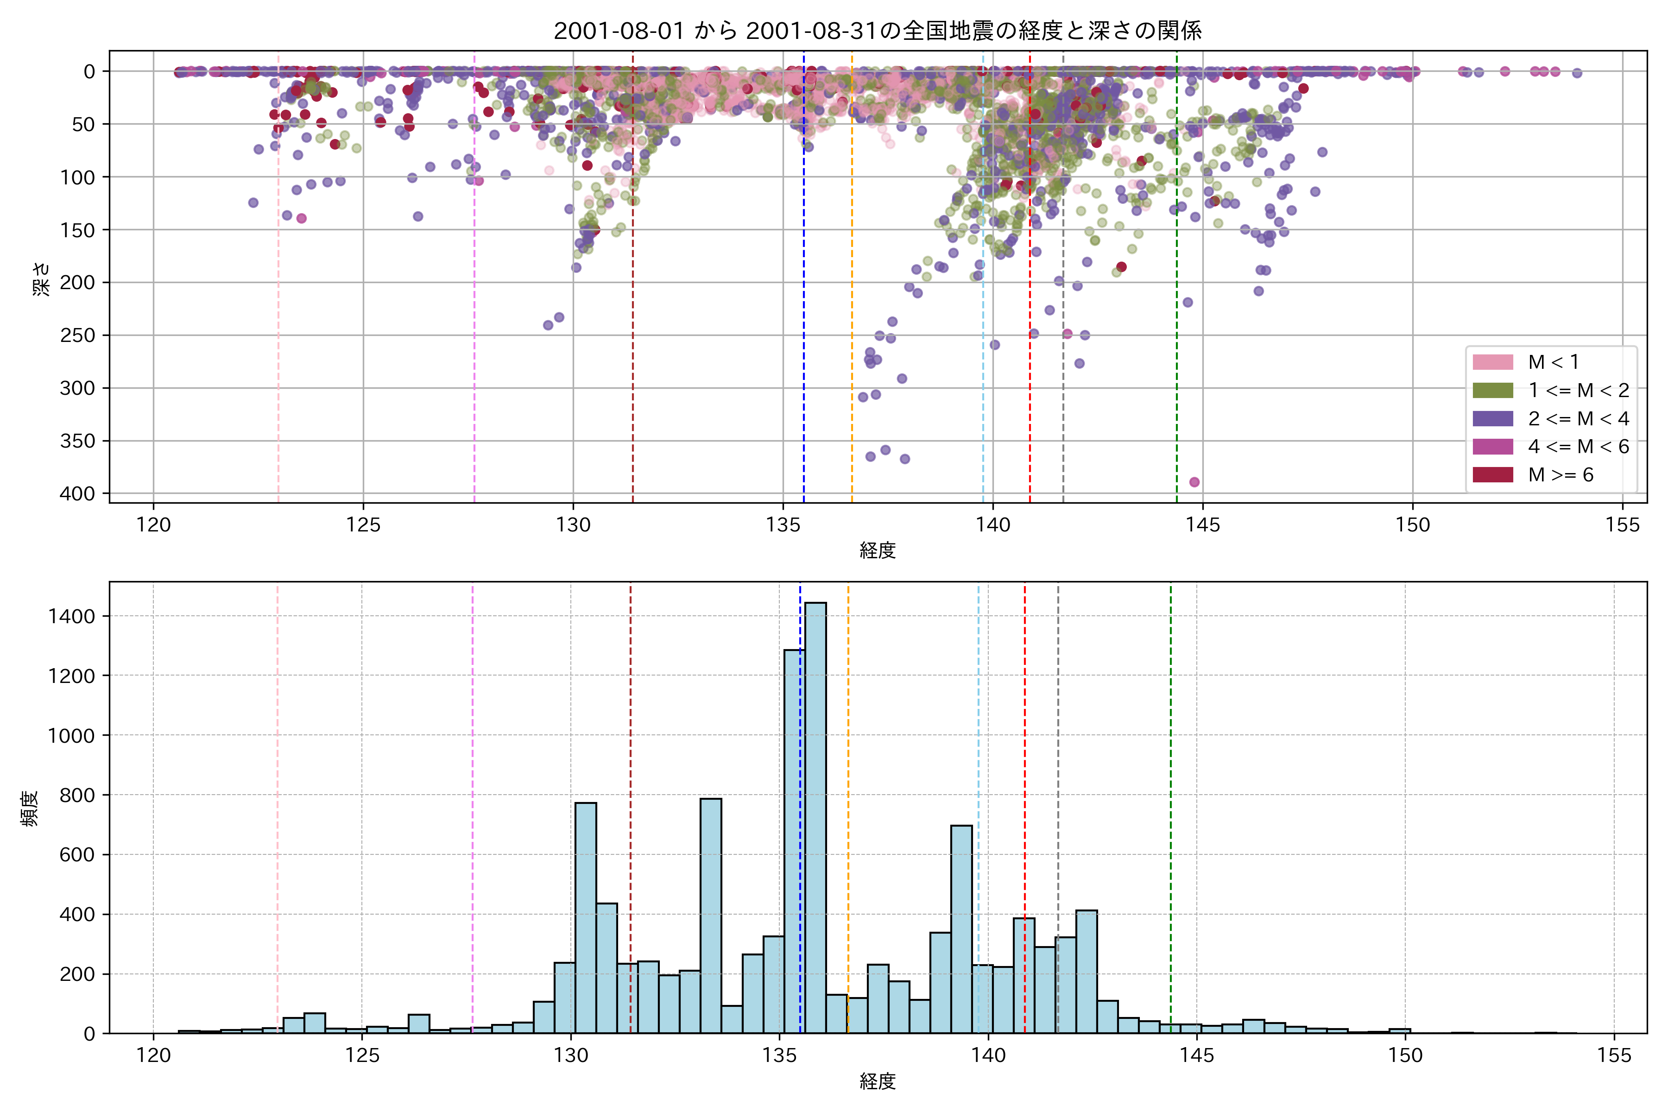The image size is (1668, 1112).
Task: Click the magenta 4 <= M < 6 swatch
Action: pos(1492,447)
